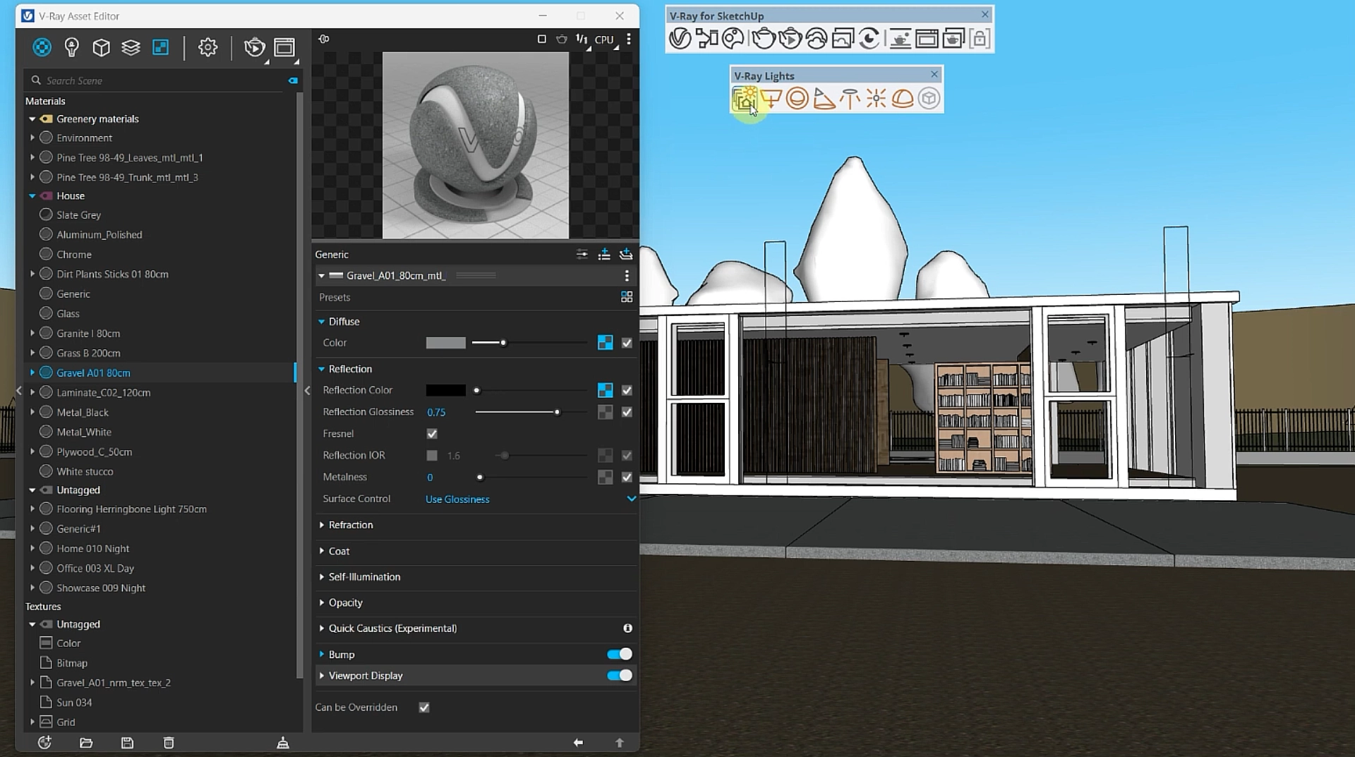Delete asset using the trash icon

point(169,742)
